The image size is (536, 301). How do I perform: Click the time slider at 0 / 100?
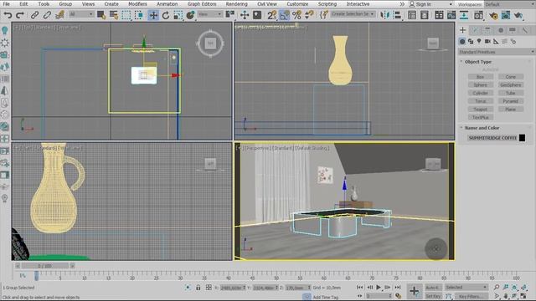[x=44, y=266]
